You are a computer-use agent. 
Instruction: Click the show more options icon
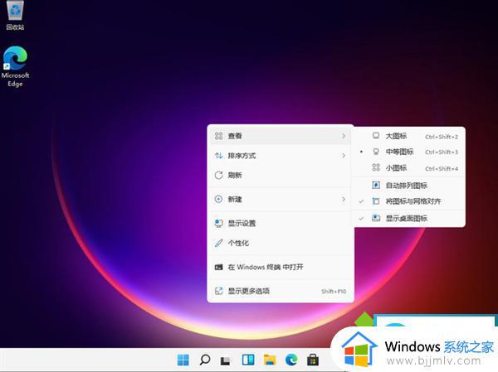(x=218, y=291)
